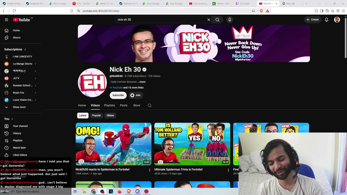The width and height of the screenshot is (347, 195).
Task: Expand channel description with ...more
Action: pyautogui.click(x=142, y=82)
